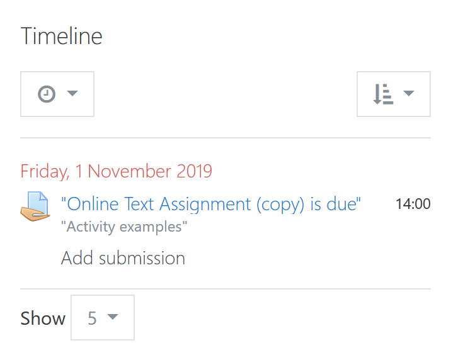The width and height of the screenshot is (451, 360).
Task: Click the dropdown caret beside the 5
Action: (x=113, y=317)
